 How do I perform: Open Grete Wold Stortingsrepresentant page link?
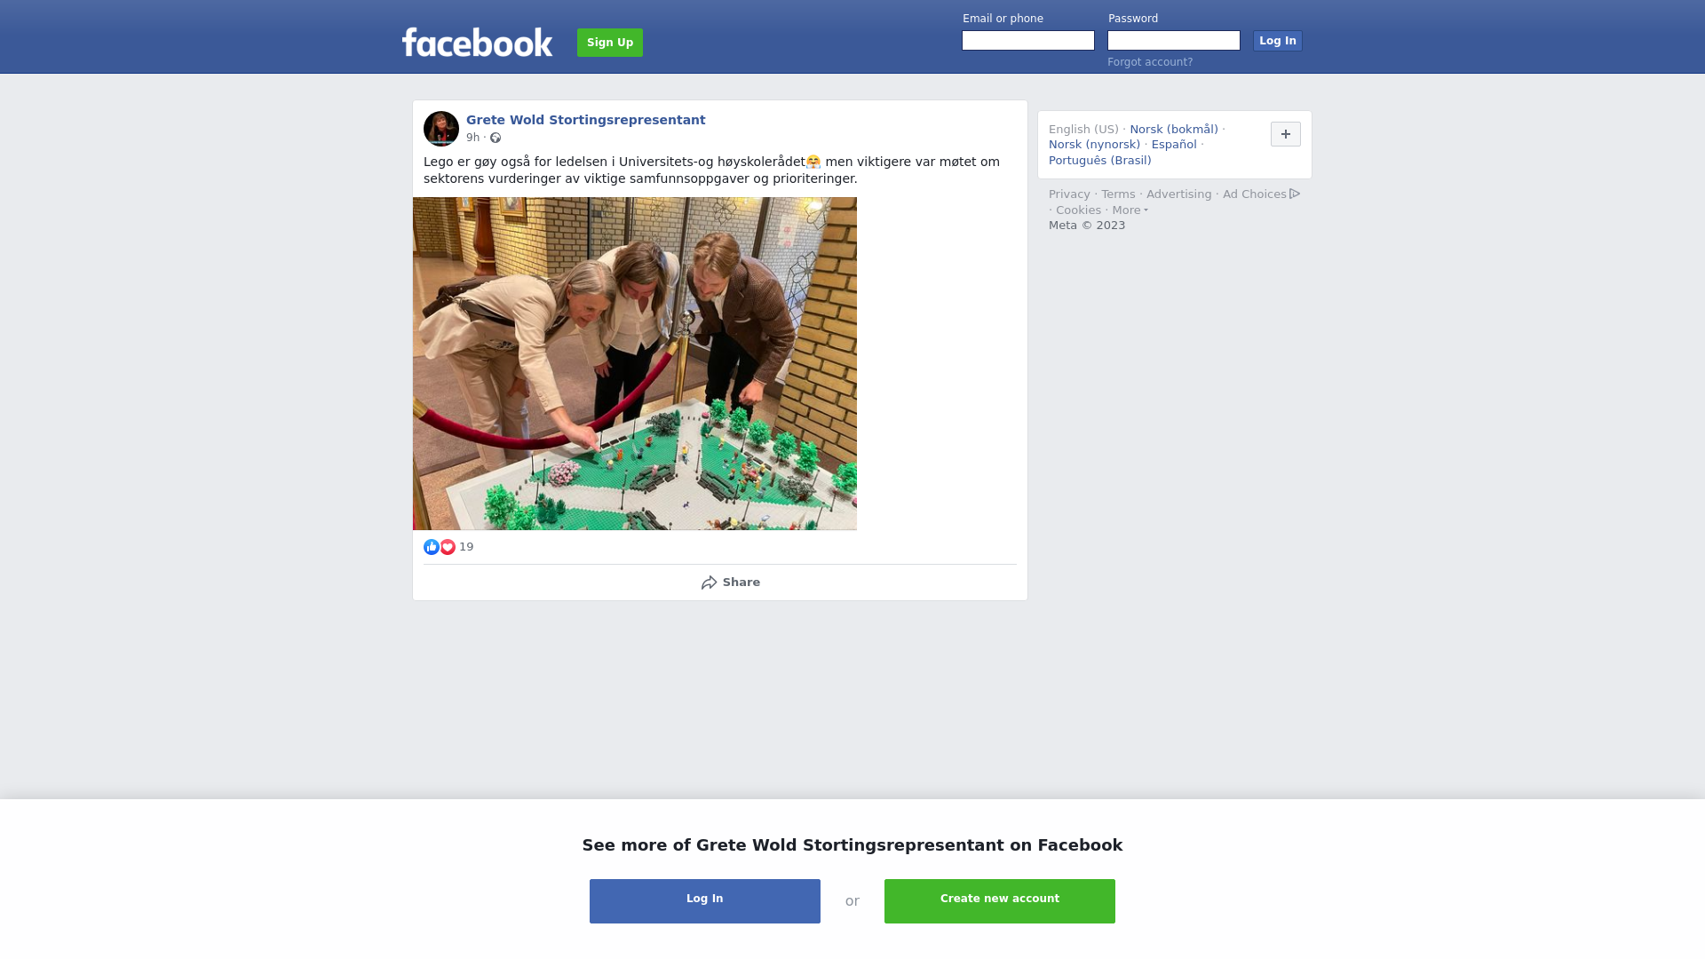point(586,120)
